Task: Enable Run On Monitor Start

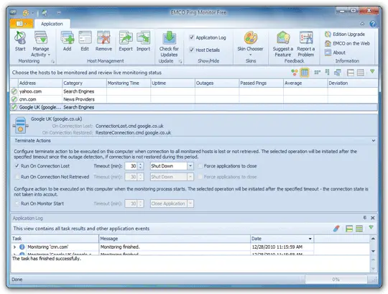Action: tap(17, 203)
